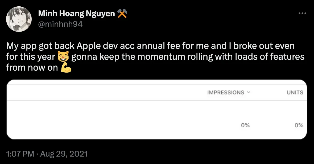Click the flexed biceps emoji
The image size is (314, 164).
pyautogui.click(x=66, y=68)
